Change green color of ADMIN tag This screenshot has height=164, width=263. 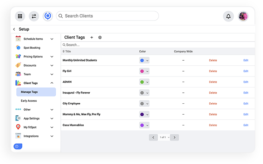click(x=144, y=82)
